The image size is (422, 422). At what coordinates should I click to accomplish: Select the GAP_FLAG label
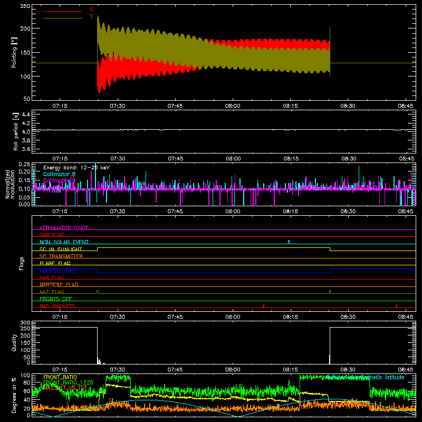(x=52, y=235)
